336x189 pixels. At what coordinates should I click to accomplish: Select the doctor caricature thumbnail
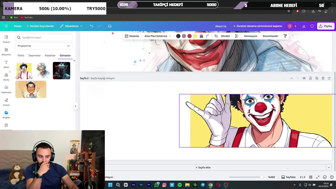31,89
